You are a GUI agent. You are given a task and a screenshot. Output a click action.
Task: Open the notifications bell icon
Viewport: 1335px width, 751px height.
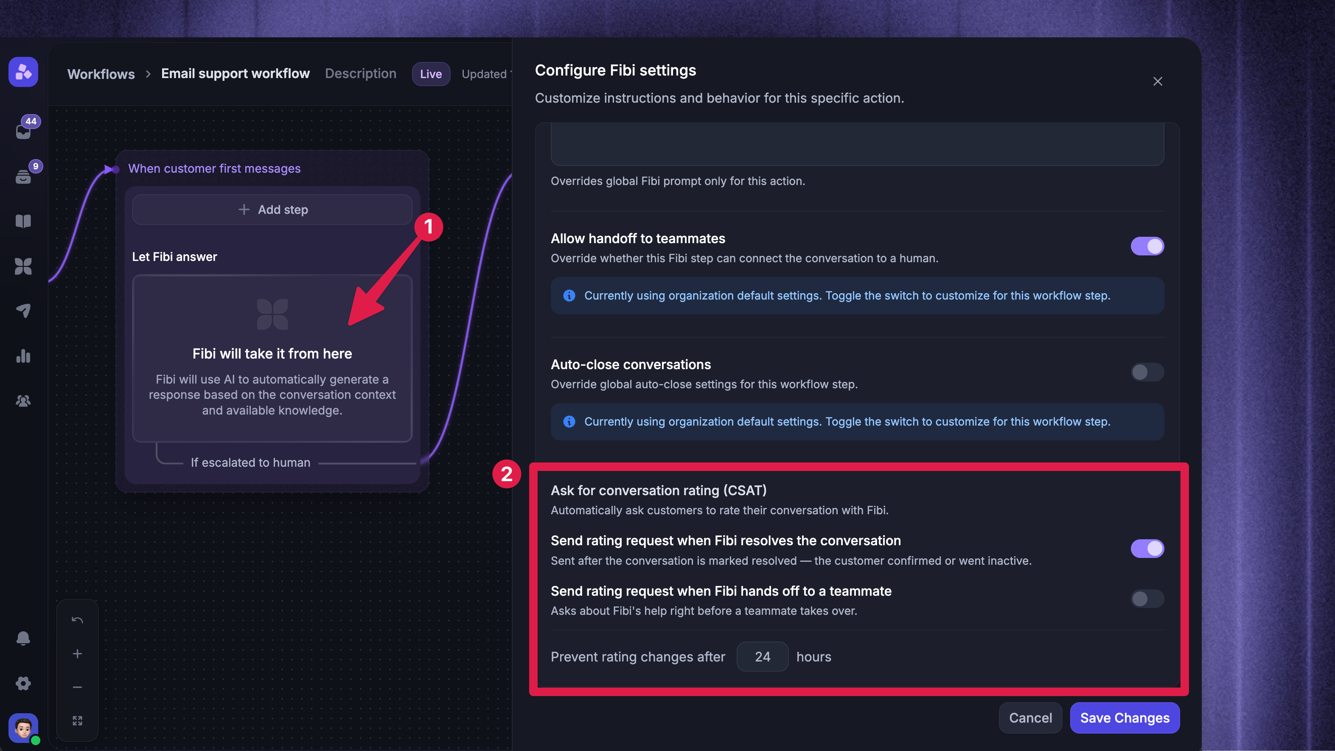[23, 638]
